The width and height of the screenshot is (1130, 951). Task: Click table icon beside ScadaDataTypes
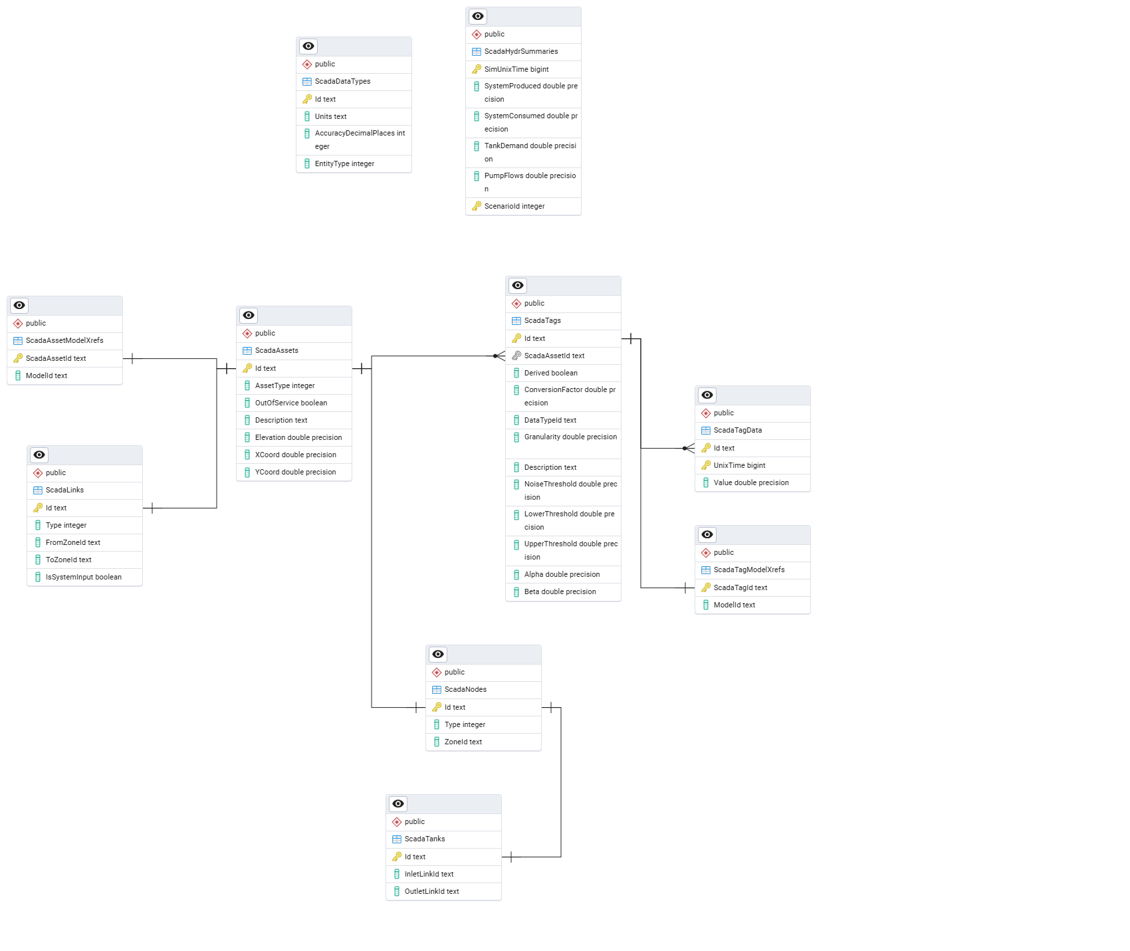307,82
